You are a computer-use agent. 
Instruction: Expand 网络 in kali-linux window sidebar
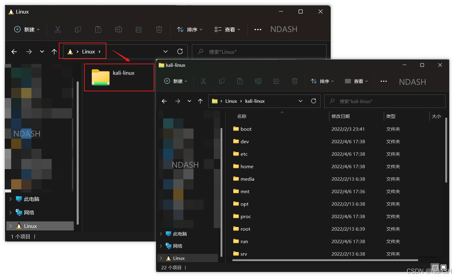[x=161, y=246]
